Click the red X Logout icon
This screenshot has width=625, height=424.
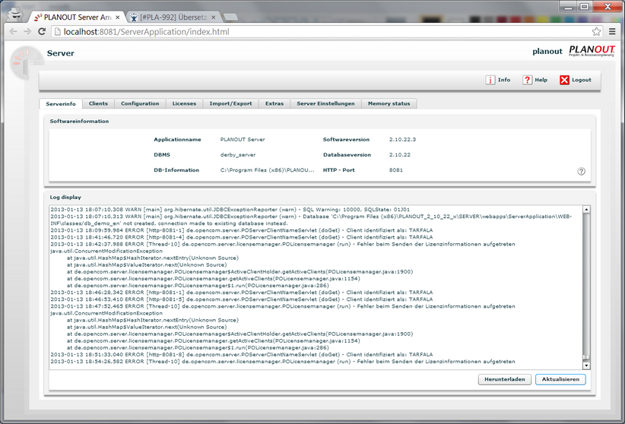coord(564,80)
